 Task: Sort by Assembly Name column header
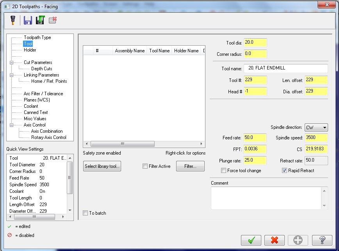130,50
